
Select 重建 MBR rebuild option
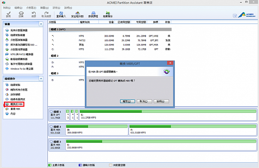coord(13,109)
